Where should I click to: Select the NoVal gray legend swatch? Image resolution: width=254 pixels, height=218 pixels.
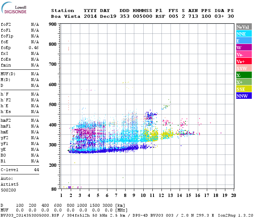(x=244, y=27)
